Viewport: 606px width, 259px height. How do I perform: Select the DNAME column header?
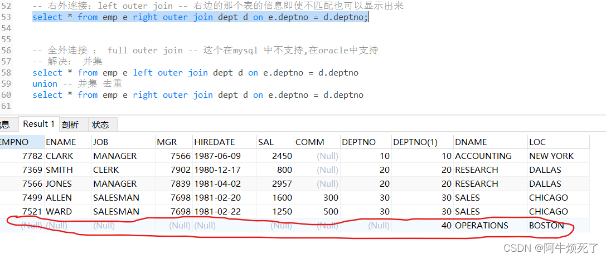pyautogui.click(x=490, y=142)
